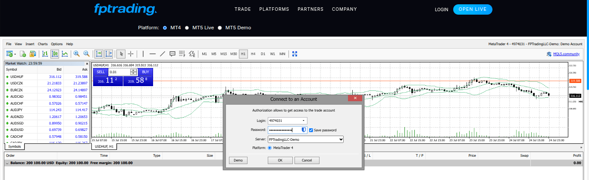Click Cancel in Connect to an Account

pyautogui.click(x=307, y=160)
